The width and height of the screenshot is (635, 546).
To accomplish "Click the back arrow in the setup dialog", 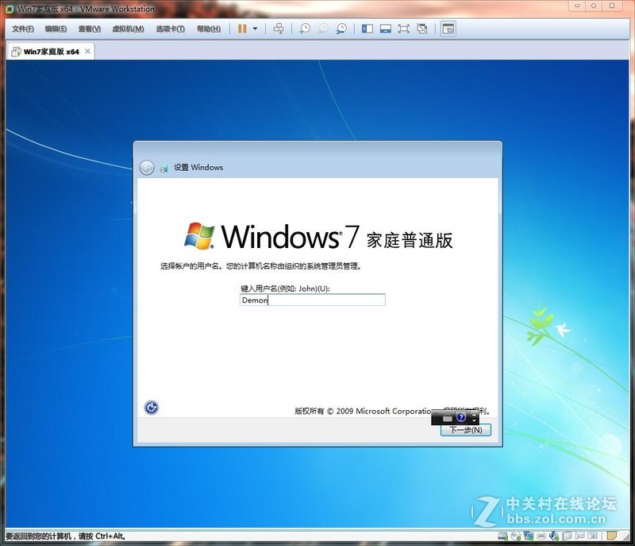I will (x=147, y=168).
